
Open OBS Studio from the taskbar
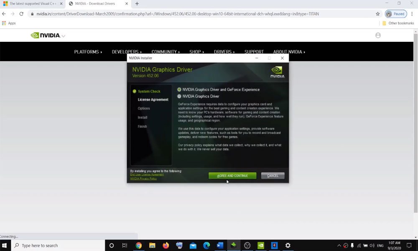pyautogui.click(x=247, y=246)
